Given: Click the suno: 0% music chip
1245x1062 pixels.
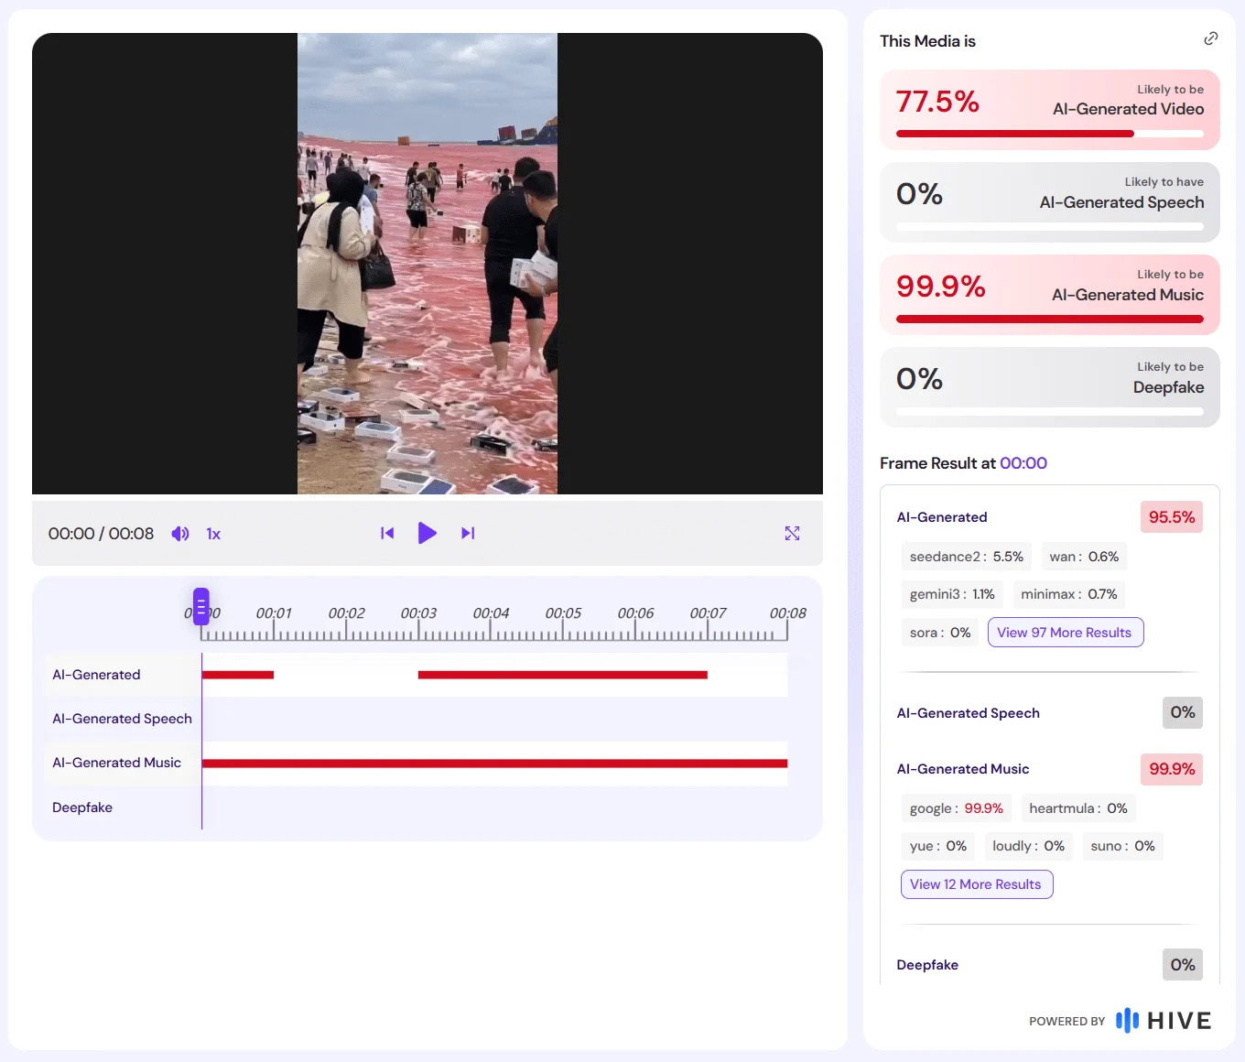Looking at the screenshot, I should point(1123,846).
